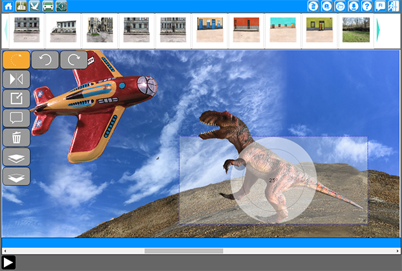Viewport: 402px width, 271px height.
Task: Choose the turquoise wall background thumbnail
Action: point(283,30)
